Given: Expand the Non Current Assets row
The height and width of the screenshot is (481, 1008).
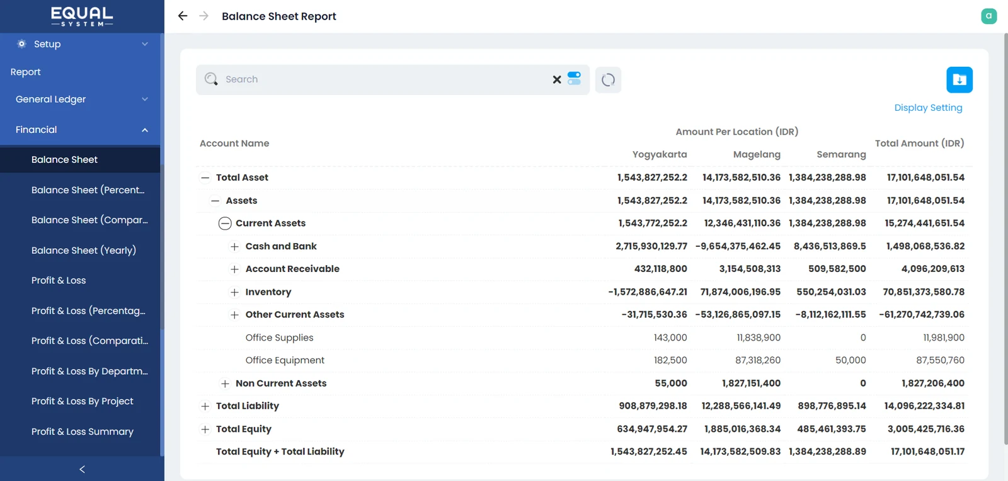Looking at the screenshot, I should pyautogui.click(x=225, y=383).
